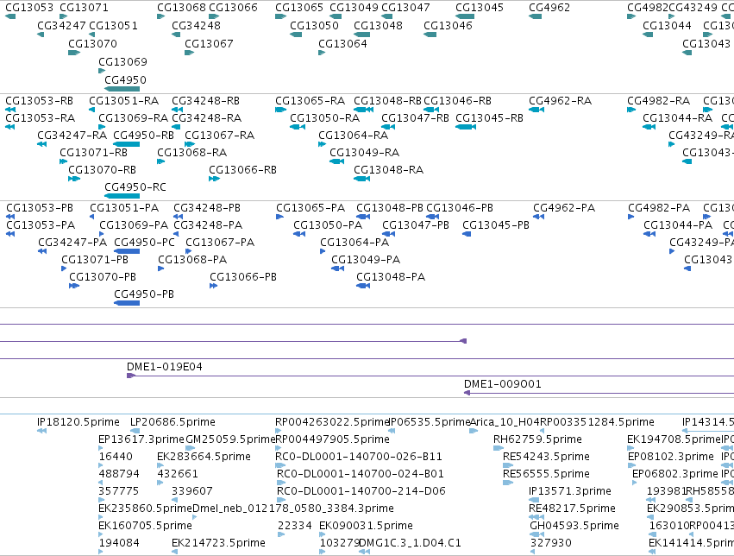Viewport: 734px width, 556px height.
Task: Click the CG34248 gene label
Action: pos(196,26)
